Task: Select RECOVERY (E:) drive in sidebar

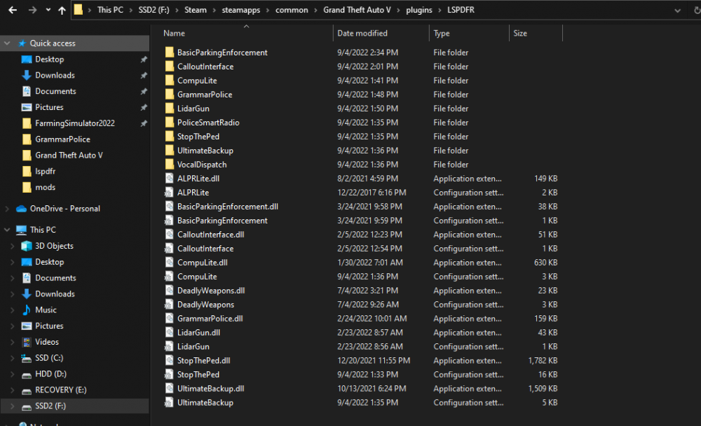Action: pyautogui.click(x=60, y=390)
